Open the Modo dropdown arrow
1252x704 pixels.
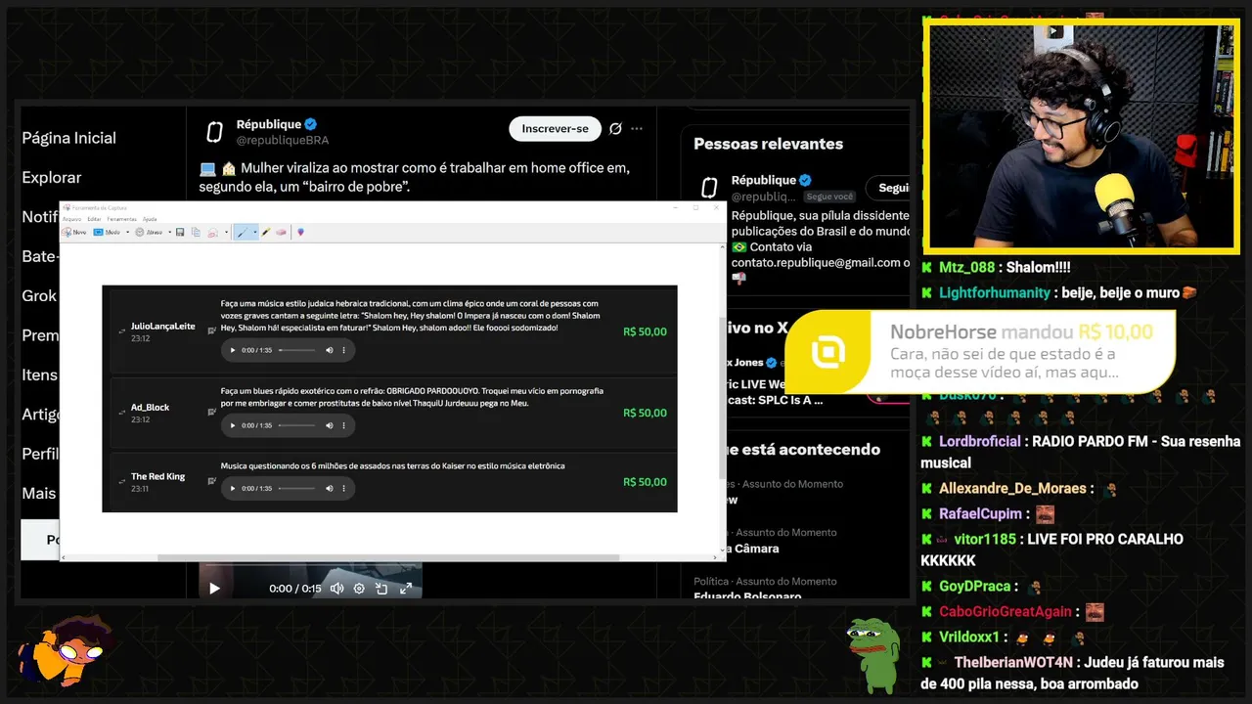point(127,232)
